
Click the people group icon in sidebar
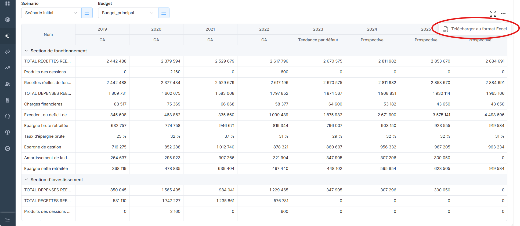(x=8, y=84)
